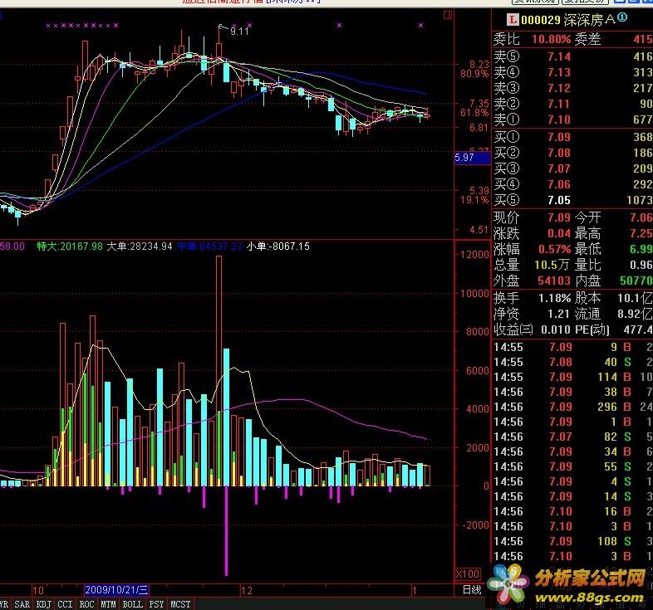Click the 最低 6.99 value

(x=641, y=249)
